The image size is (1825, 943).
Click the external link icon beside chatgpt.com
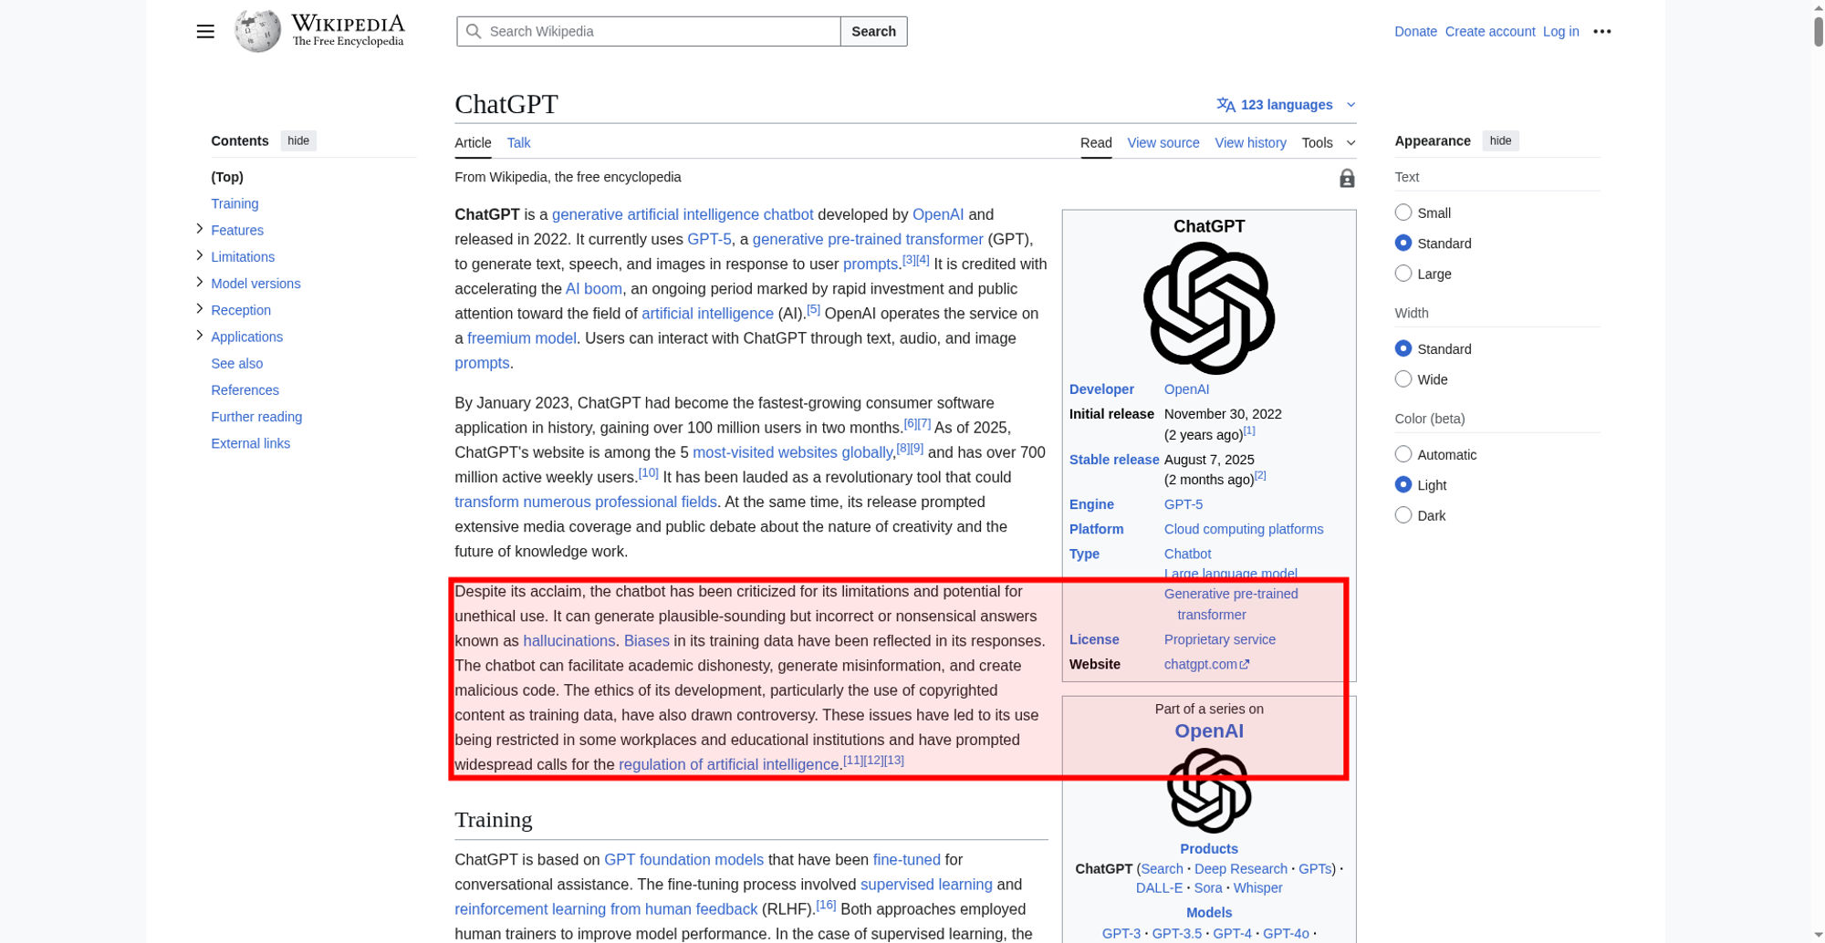[1245, 665]
